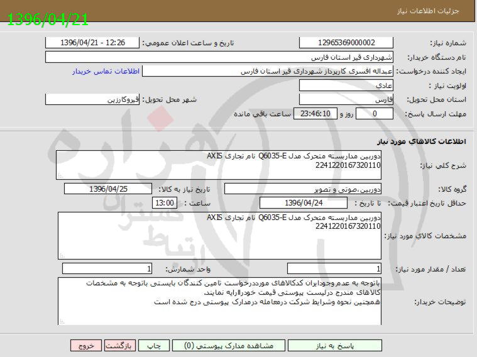Click the تاریخ و ساعت اعلان عمومی label
Image resolution: width=477 pixels, height=357 pixels.
[189, 43]
